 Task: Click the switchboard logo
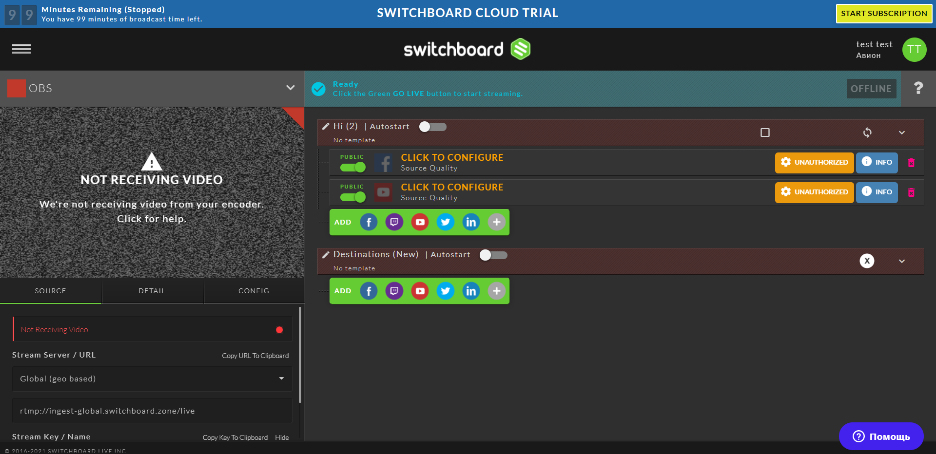467,49
